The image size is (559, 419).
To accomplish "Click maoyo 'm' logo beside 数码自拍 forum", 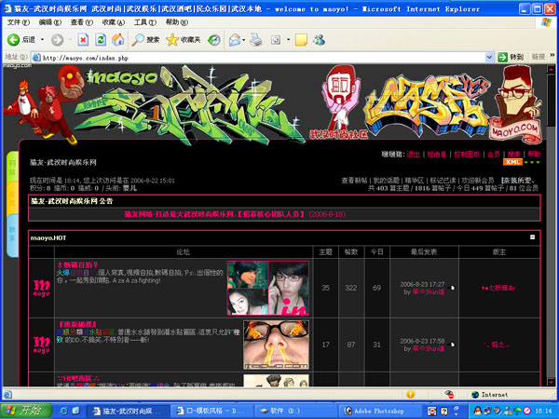I will tap(41, 288).
